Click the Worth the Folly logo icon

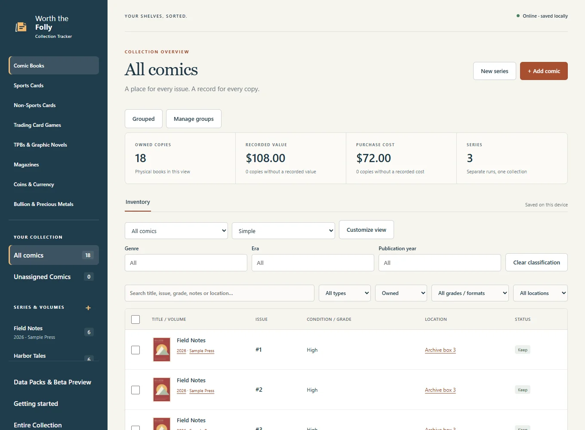point(21,27)
